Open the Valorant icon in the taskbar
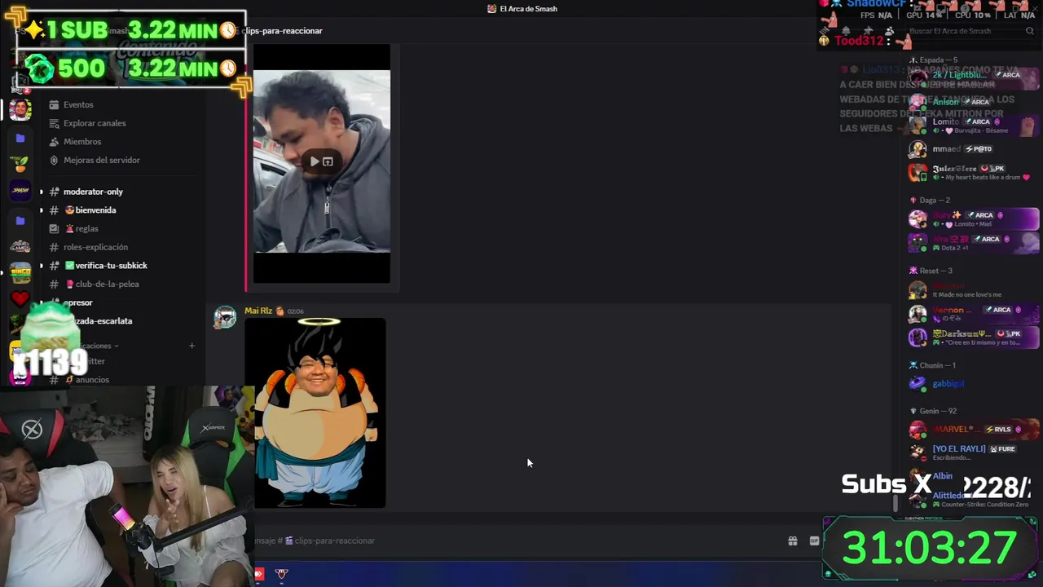Image resolution: width=1043 pixels, height=587 pixels. click(282, 574)
